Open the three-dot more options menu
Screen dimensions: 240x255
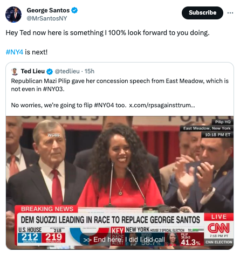tap(230, 13)
